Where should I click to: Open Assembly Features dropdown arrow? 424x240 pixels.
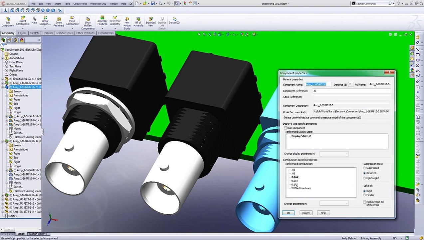tap(102, 28)
